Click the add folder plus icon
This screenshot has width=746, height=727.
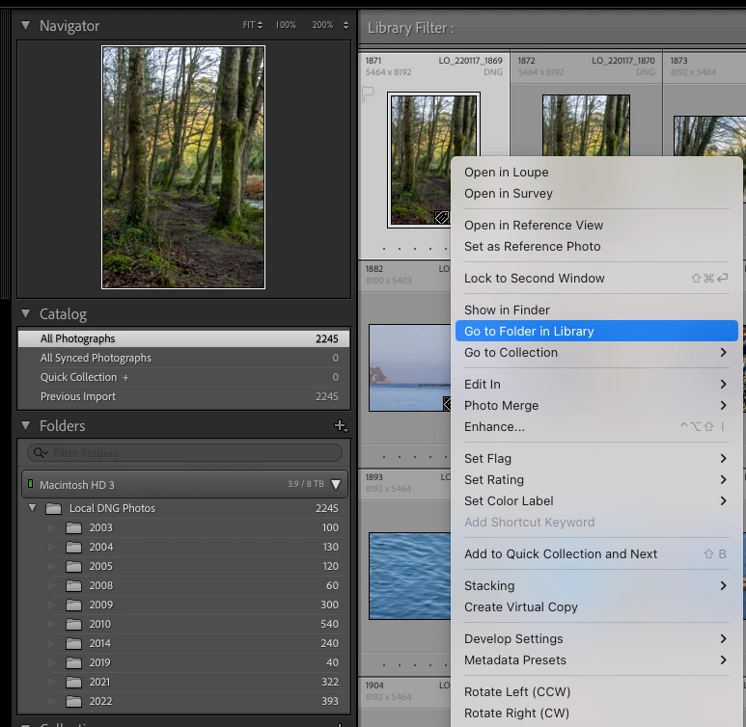pos(341,425)
